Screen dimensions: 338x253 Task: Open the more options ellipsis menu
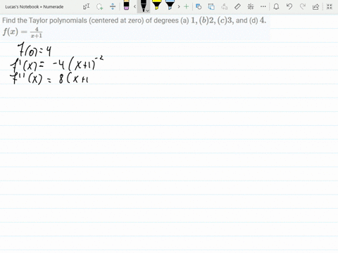tap(263, 6)
